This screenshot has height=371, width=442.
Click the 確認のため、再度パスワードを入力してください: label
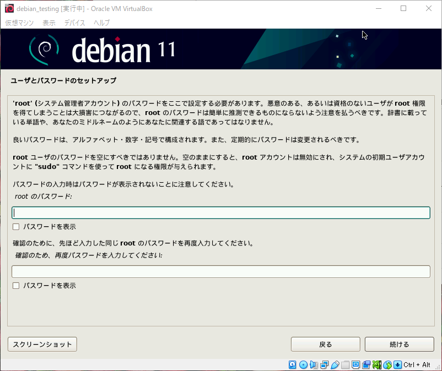tap(89, 255)
